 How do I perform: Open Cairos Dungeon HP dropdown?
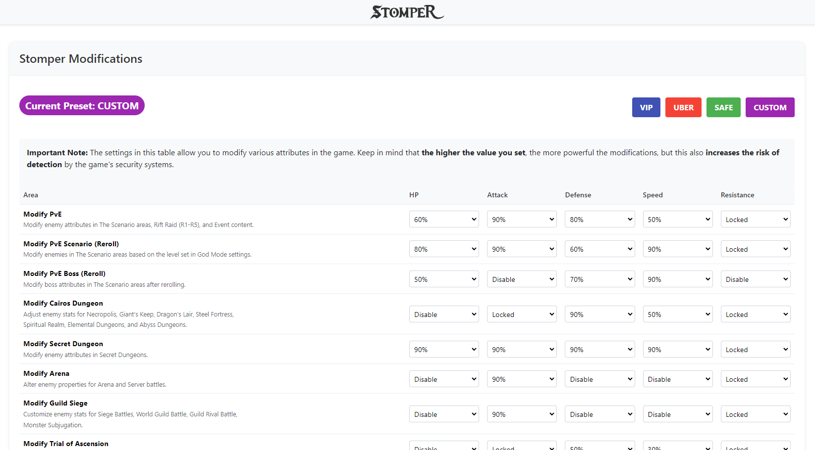coord(444,314)
